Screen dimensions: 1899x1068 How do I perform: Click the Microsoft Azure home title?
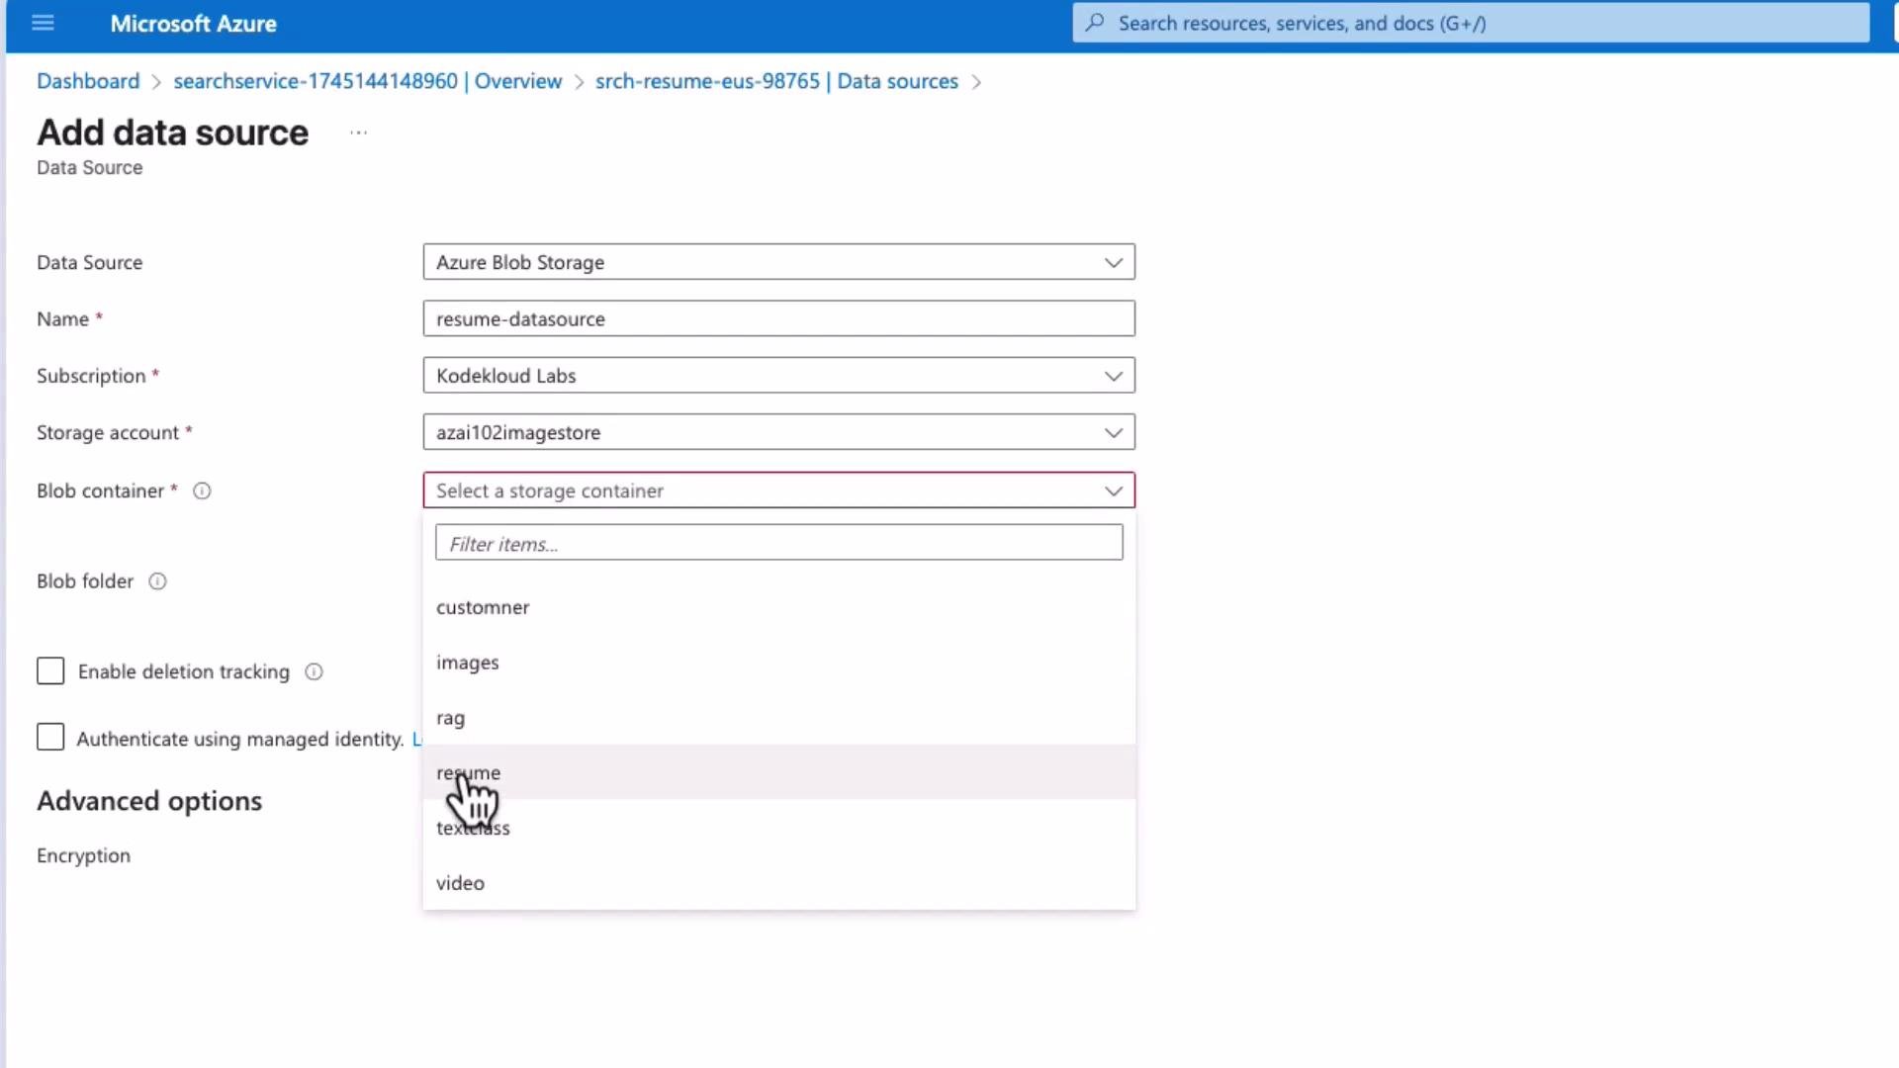(193, 24)
